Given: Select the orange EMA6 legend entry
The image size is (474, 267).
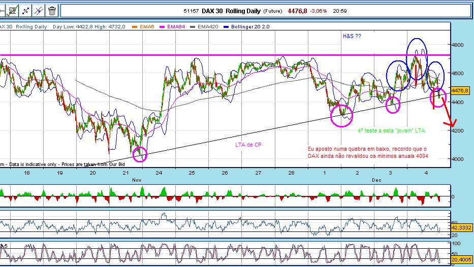Looking at the screenshot, I should pyautogui.click(x=143, y=27).
